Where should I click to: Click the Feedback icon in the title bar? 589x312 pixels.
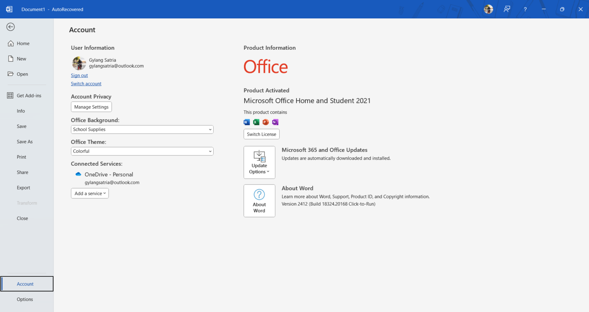(x=507, y=9)
